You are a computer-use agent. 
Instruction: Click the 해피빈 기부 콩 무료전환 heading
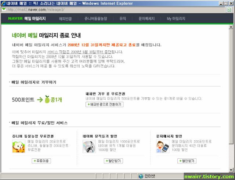pyautogui.click(x=105, y=94)
